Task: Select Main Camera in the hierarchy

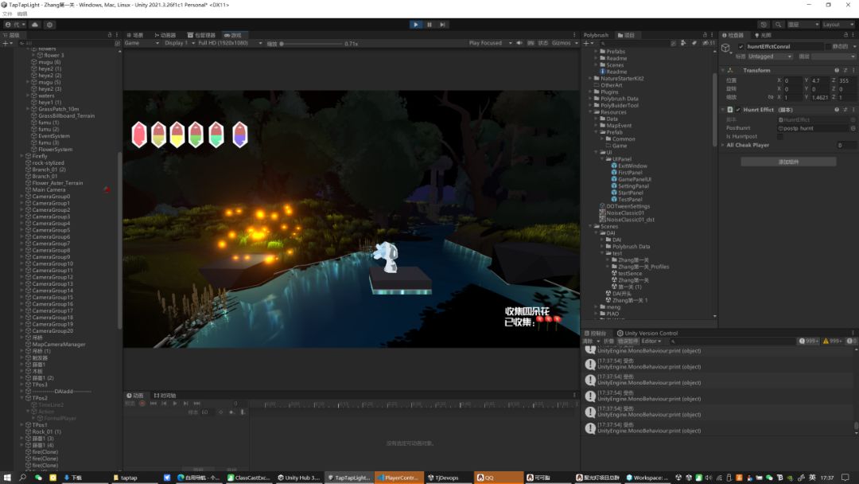Action: coord(49,189)
